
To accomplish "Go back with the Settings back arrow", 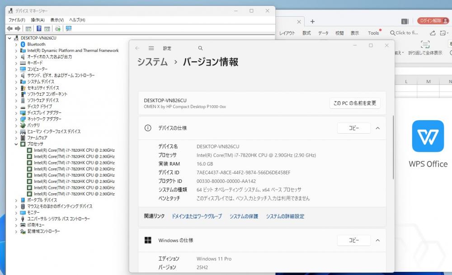I will [x=137, y=48].
